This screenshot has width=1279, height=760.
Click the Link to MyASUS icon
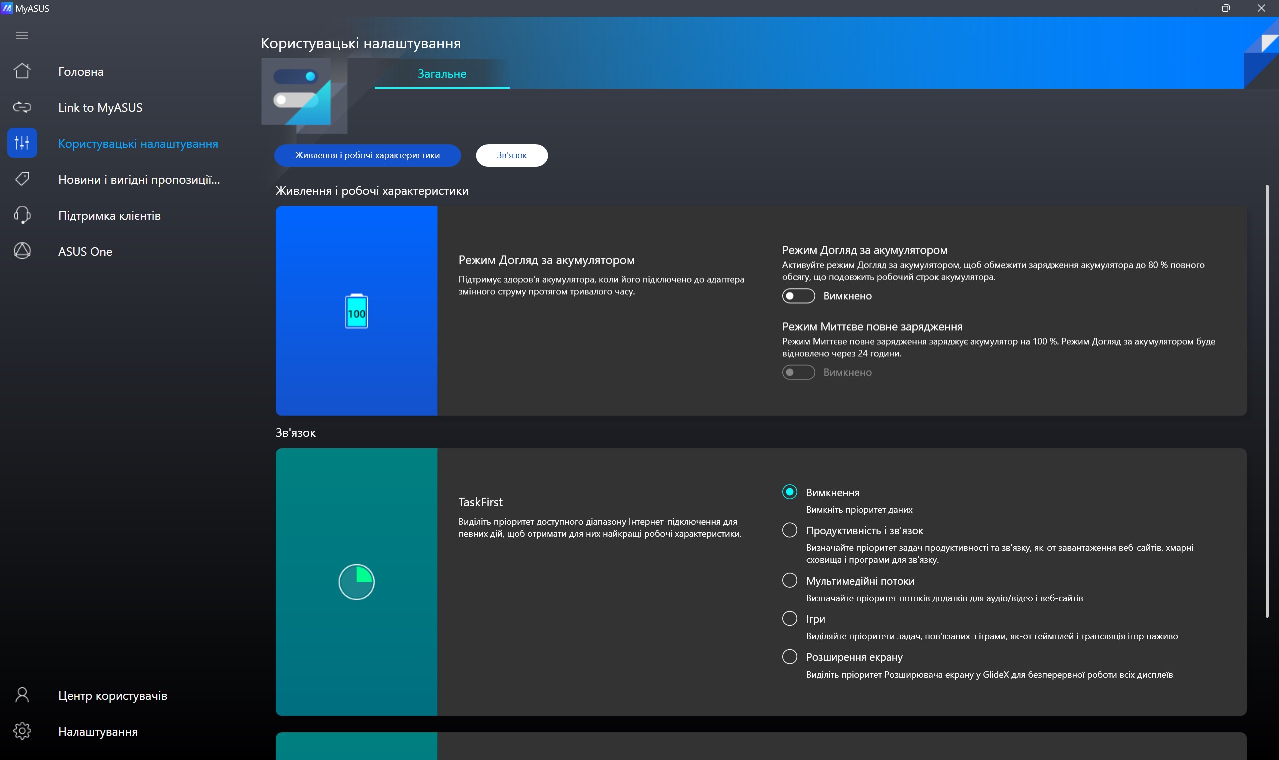click(x=22, y=107)
